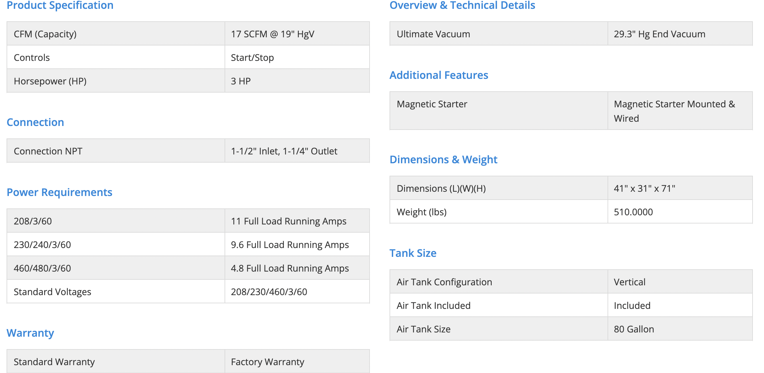
Task: Click the Tank Size heading
Action: 413,253
